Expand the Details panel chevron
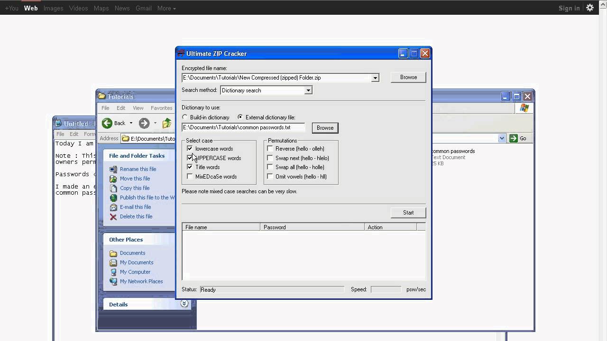Screen dimensions: 607x341 [x=184, y=304]
